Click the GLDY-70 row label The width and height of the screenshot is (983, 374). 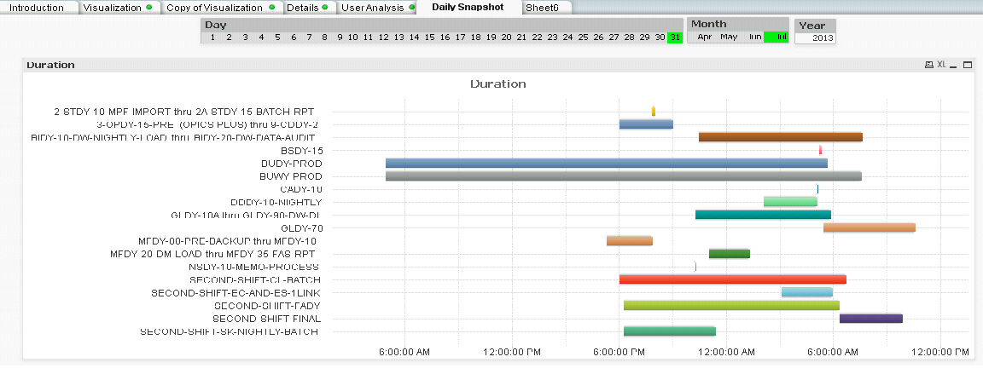(302, 228)
